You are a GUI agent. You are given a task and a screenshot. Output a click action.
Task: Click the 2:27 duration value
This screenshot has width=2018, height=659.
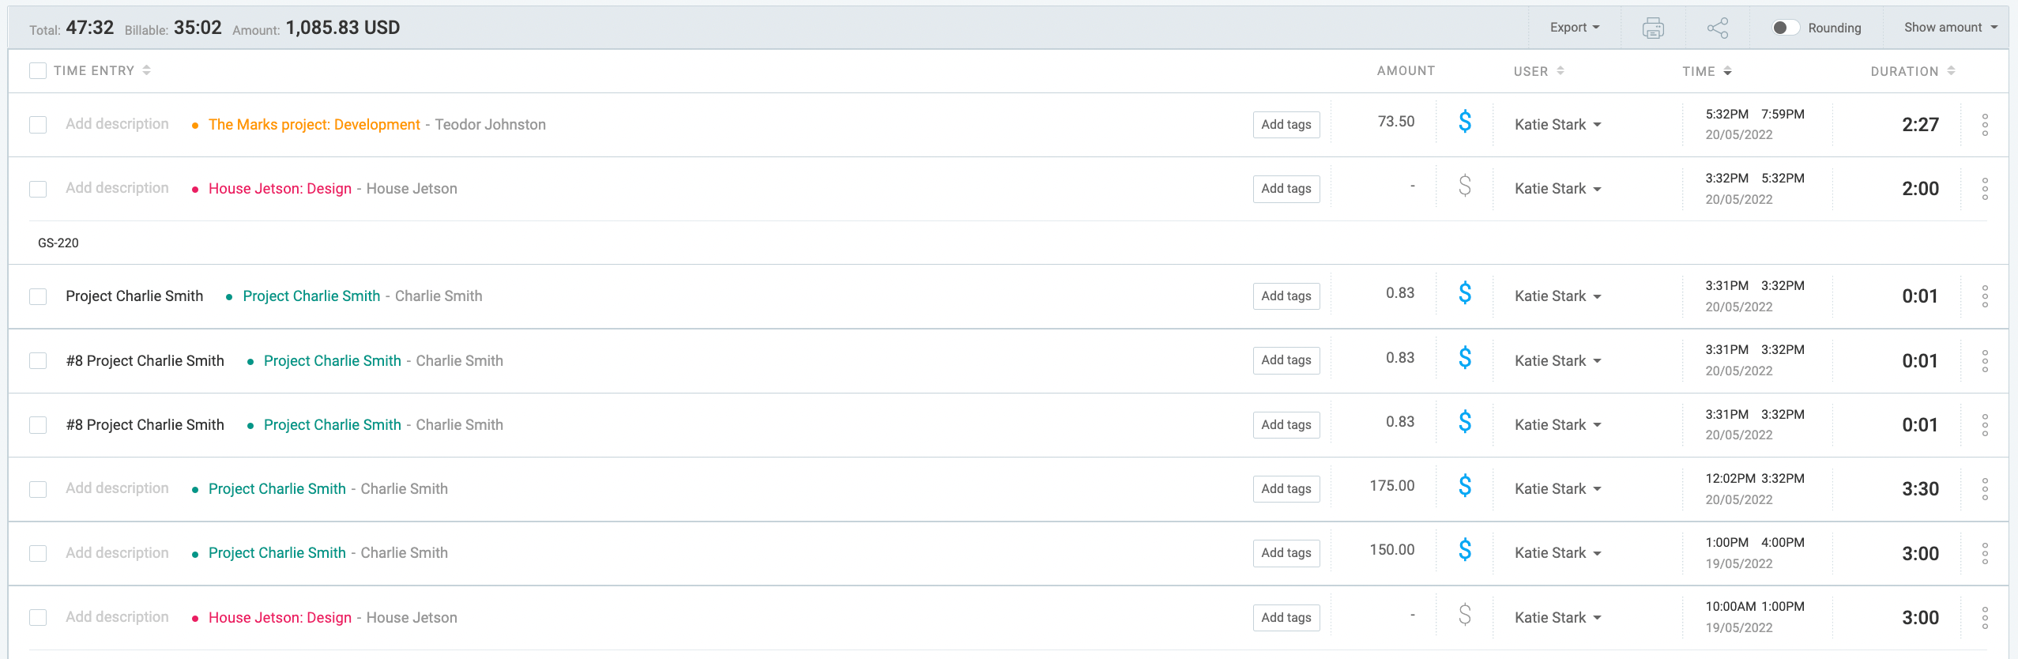[x=1920, y=125]
